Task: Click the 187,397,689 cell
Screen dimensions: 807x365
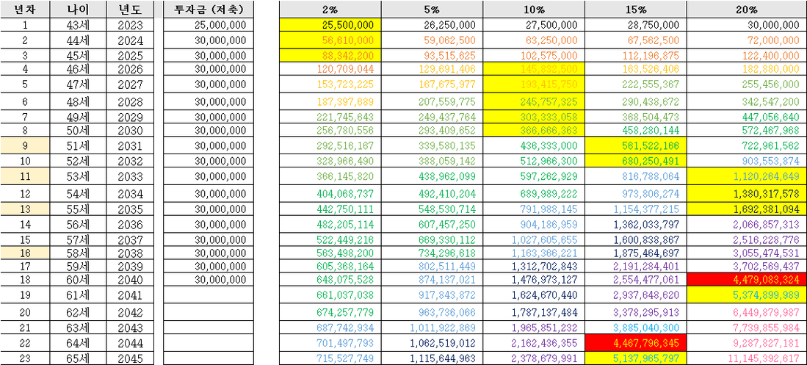Action: point(330,102)
